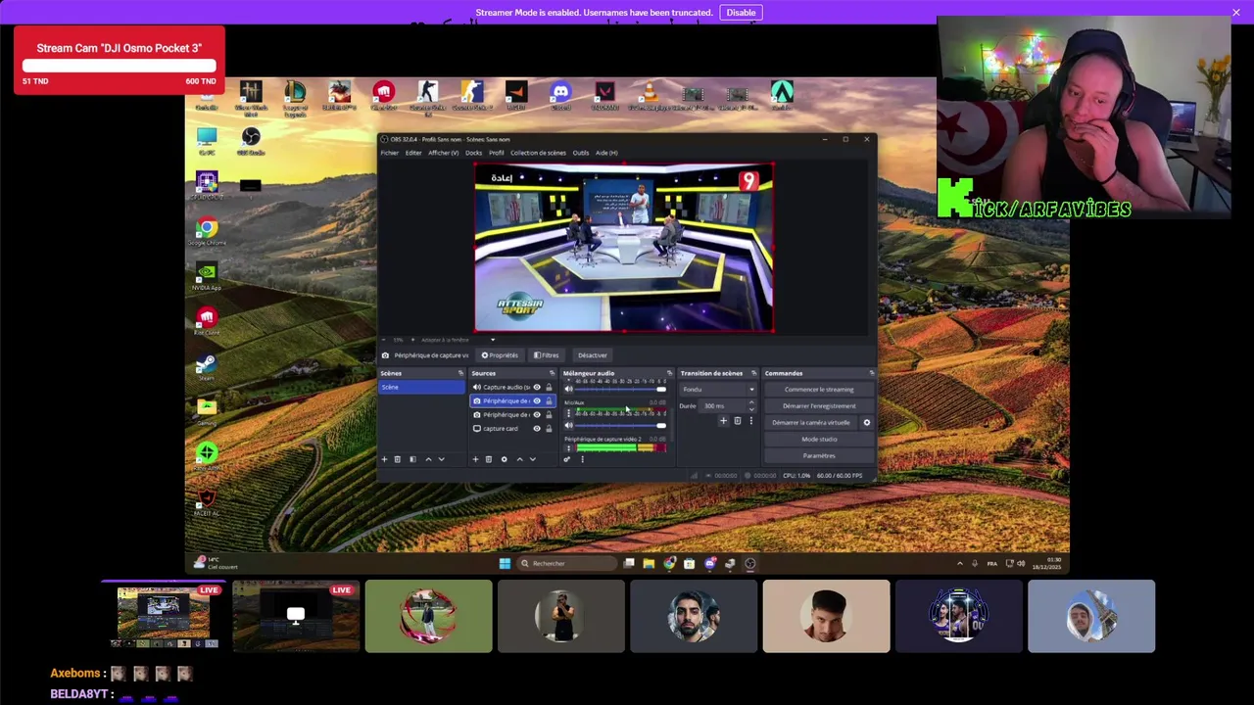Open Paramètres in Commandes dock

tap(819, 456)
